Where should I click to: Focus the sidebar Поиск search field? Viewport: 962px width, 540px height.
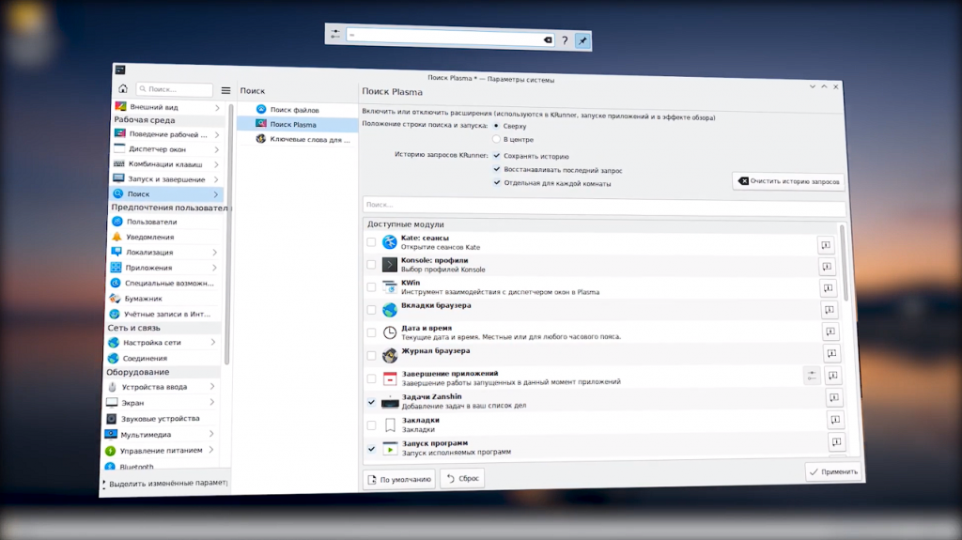174,89
